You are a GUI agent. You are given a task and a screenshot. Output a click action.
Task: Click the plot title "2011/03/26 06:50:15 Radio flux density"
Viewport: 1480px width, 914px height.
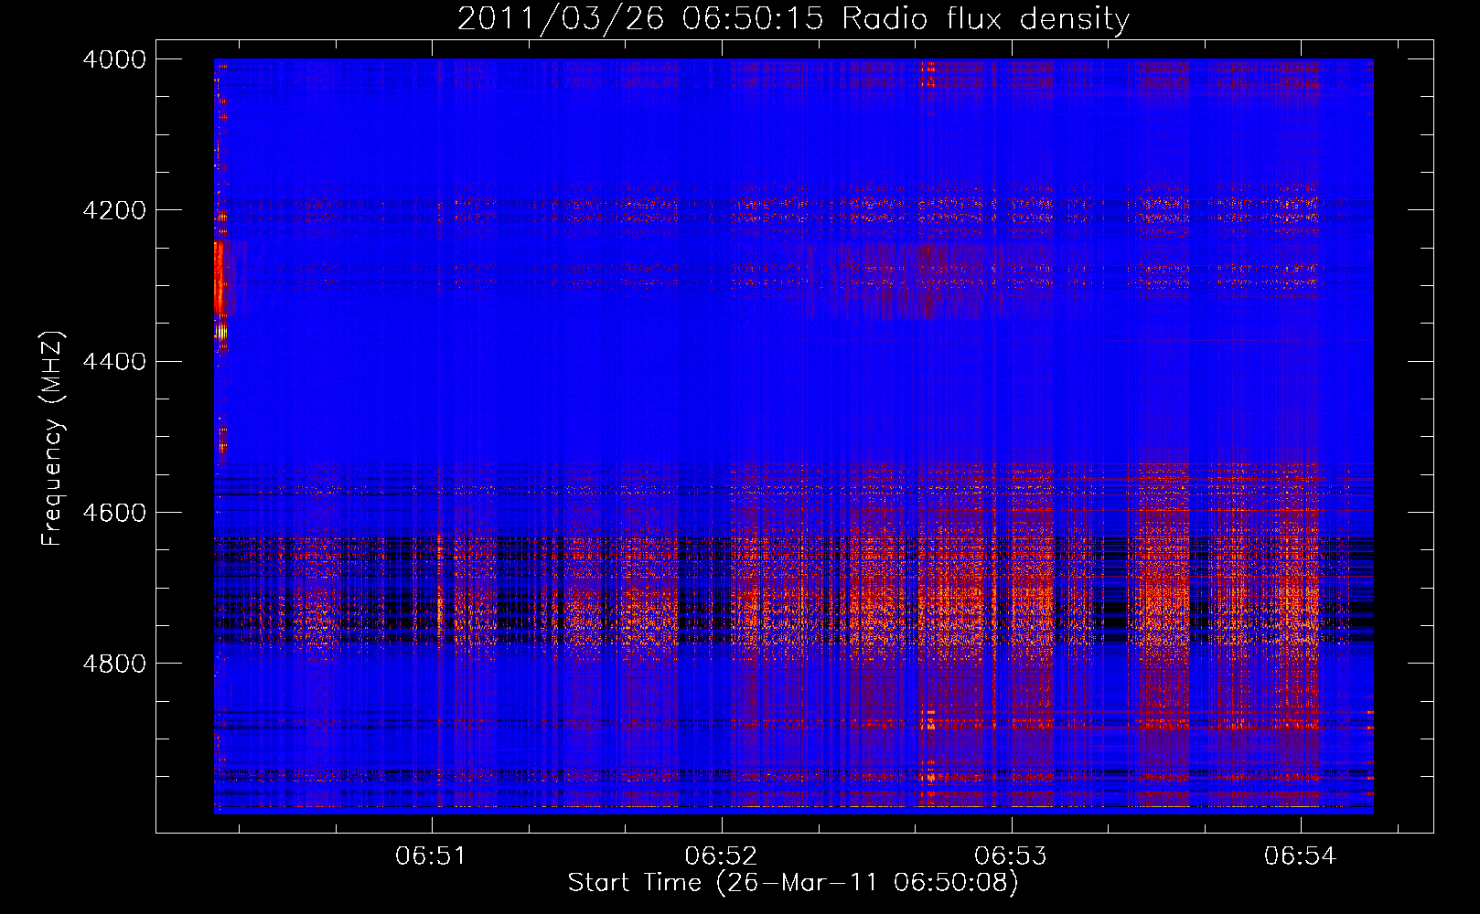[x=793, y=19]
